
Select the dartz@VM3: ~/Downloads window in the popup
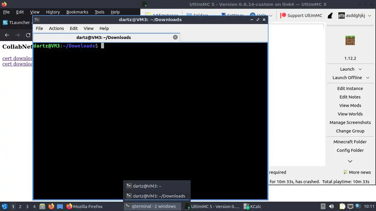(x=157, y=196)
